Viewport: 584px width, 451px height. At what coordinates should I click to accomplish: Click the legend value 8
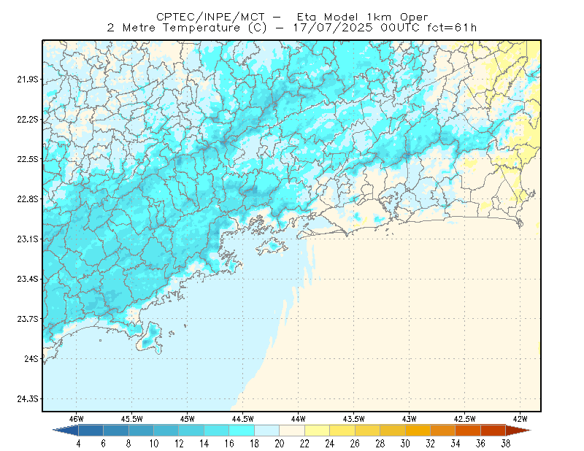coord(129,444)
